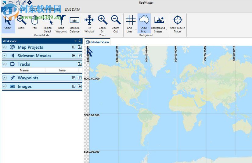Select the Drop Waypoint tool
Screen dimensions: 252x163
[x=61, y=24]
